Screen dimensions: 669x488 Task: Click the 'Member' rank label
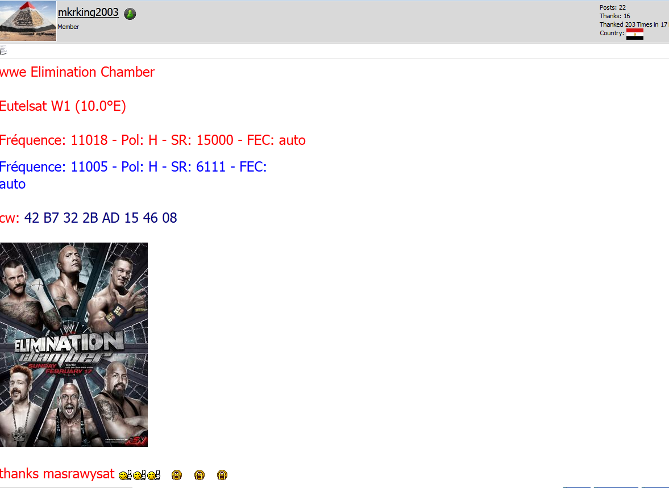[68, 27]
